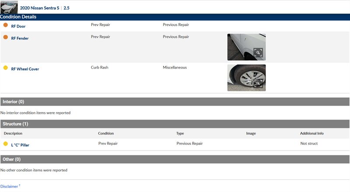This screenshot has width=350, height=192.
Task: Select 'Prev Repair' in the L "C" Pillar row
Action: coord(108,144)
